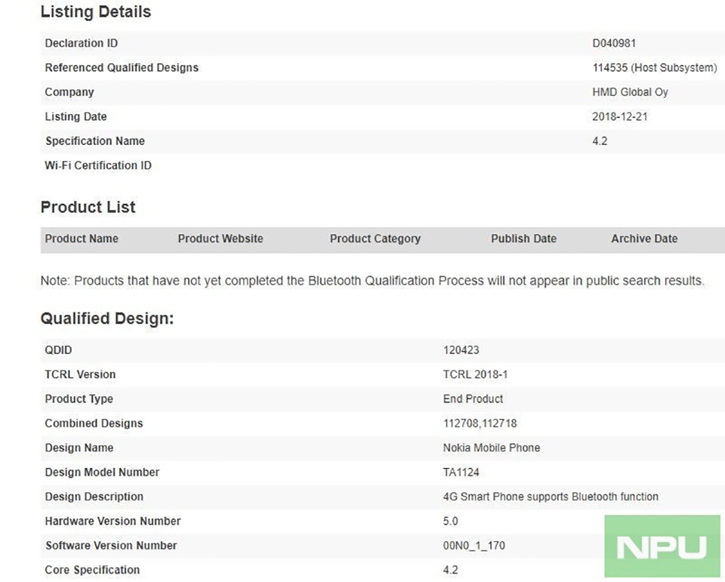Click the Listing Date label

coord(76,116)
